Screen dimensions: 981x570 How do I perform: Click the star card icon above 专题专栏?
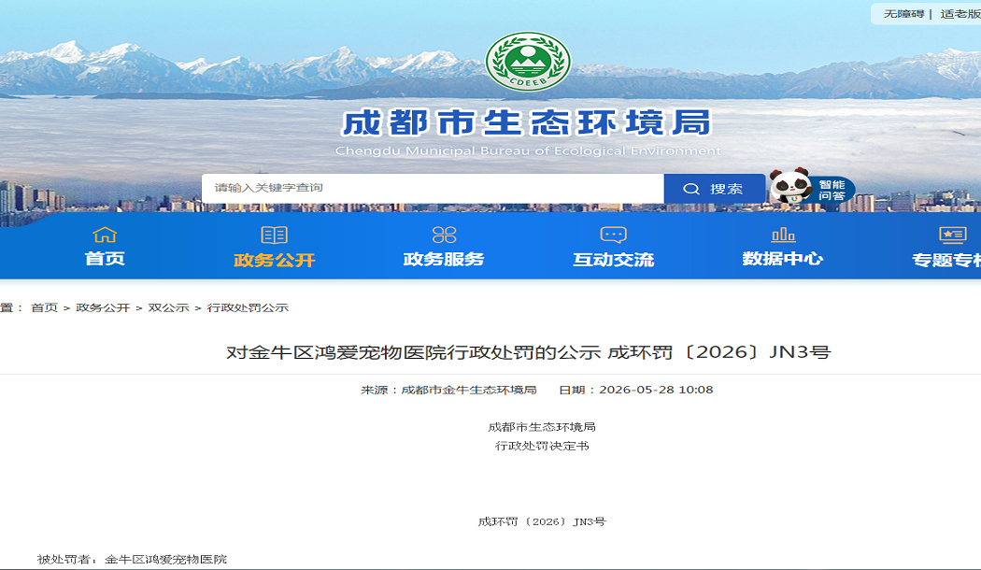coord(953,235)
